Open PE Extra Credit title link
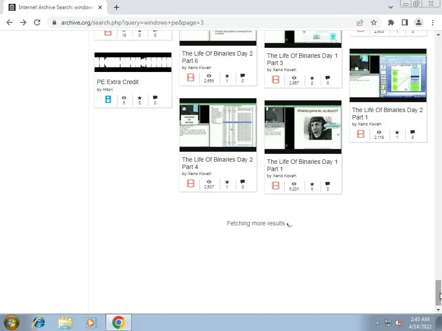Image resolution: width=442 pixels, height=331 pixels. pos(117,82)
